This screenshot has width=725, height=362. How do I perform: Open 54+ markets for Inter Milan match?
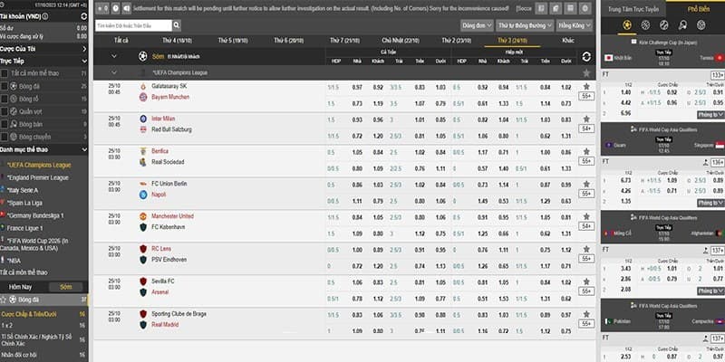click(586, 129)
